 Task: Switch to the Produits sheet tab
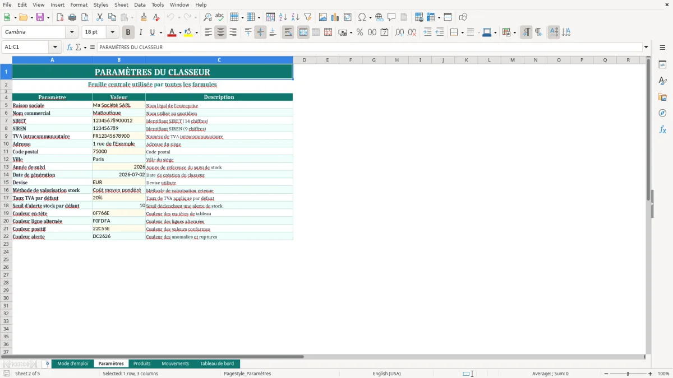(142, 363)
